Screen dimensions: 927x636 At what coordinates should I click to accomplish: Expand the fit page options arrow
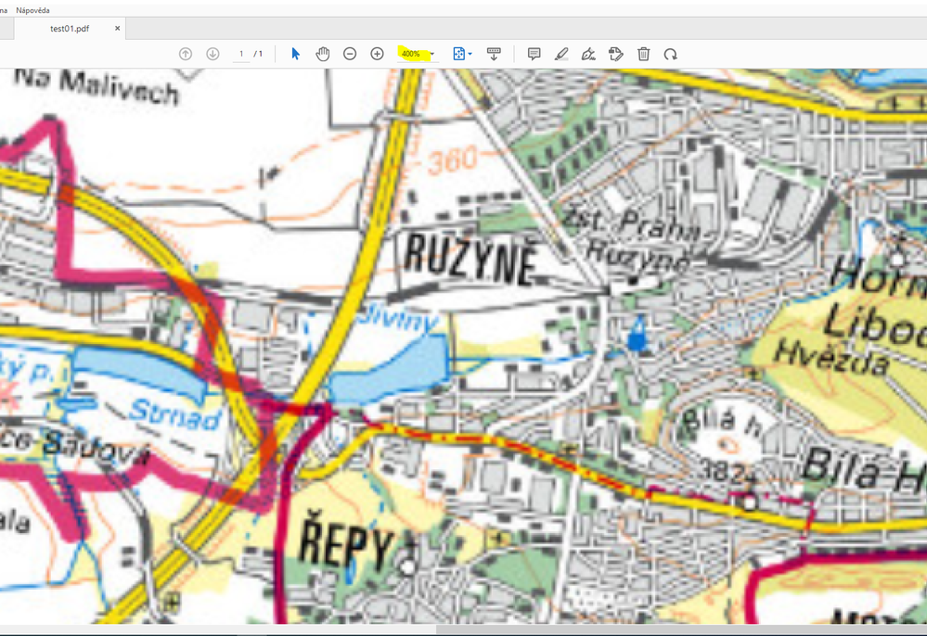coord(470,54)
